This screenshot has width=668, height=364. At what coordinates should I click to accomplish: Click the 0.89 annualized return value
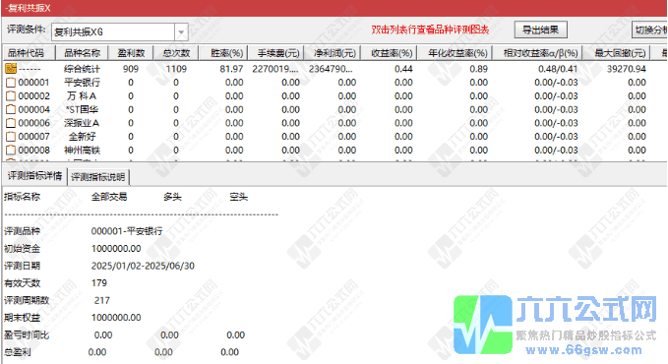[x=478, y=69]
